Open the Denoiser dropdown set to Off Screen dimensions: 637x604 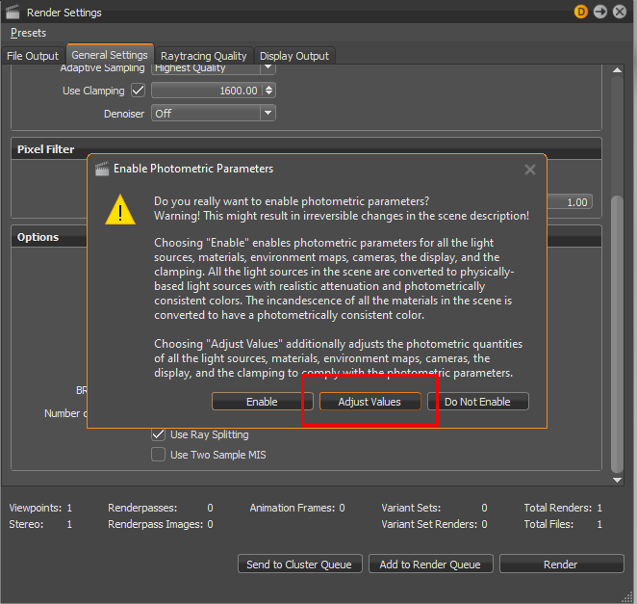[214, 113]
